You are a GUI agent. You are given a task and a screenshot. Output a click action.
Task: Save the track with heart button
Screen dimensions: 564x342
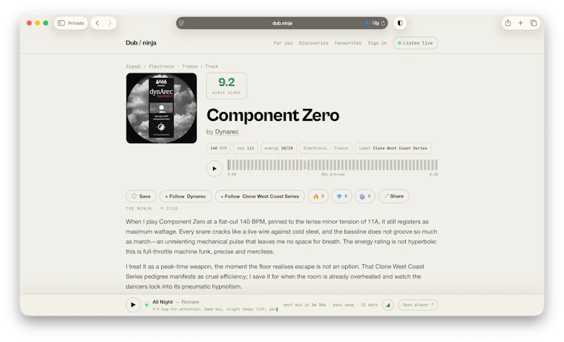coord(141,197)
